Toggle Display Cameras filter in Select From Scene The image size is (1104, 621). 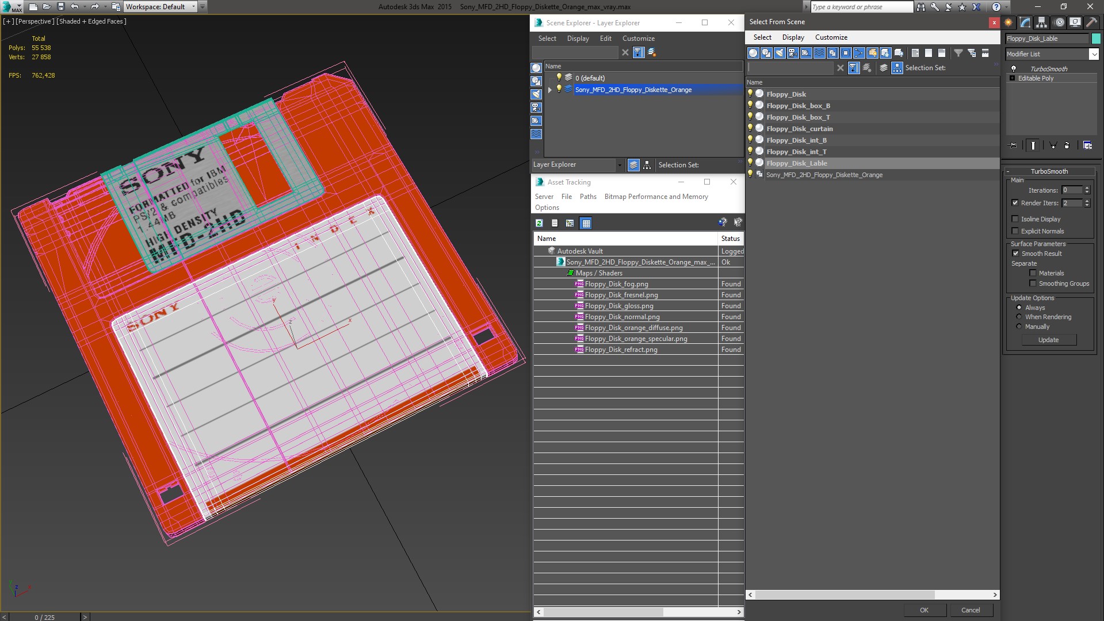(x=793, y=53)
